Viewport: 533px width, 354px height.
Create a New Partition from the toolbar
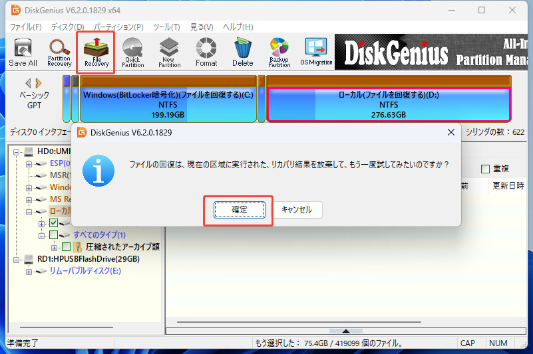169,52
